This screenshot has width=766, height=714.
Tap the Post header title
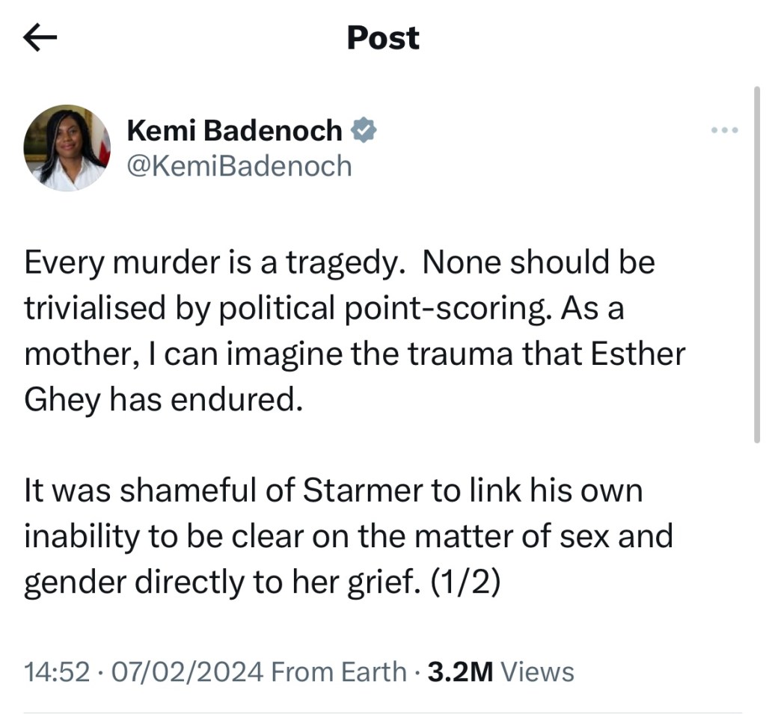tap(383, 37)
